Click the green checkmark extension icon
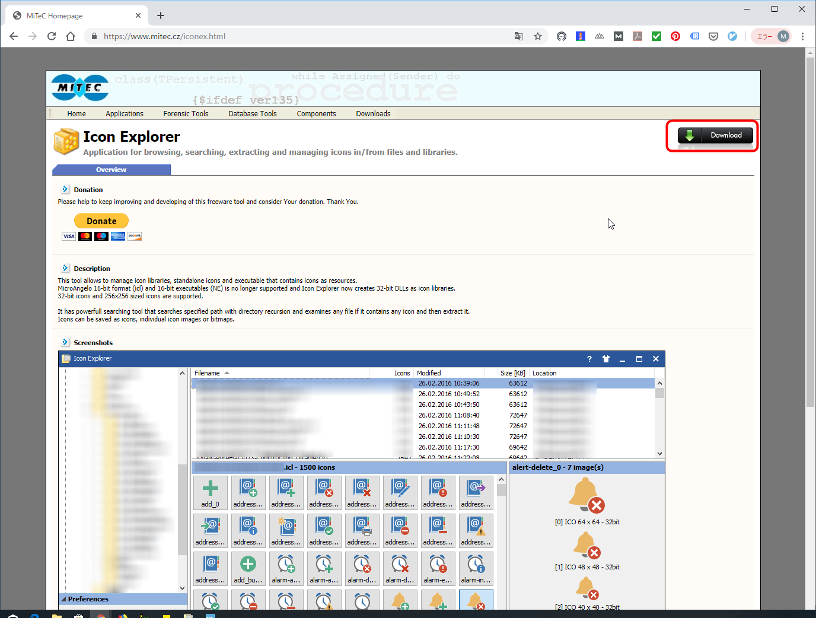The height and width of the screenshot is (618, 816). 656,36
